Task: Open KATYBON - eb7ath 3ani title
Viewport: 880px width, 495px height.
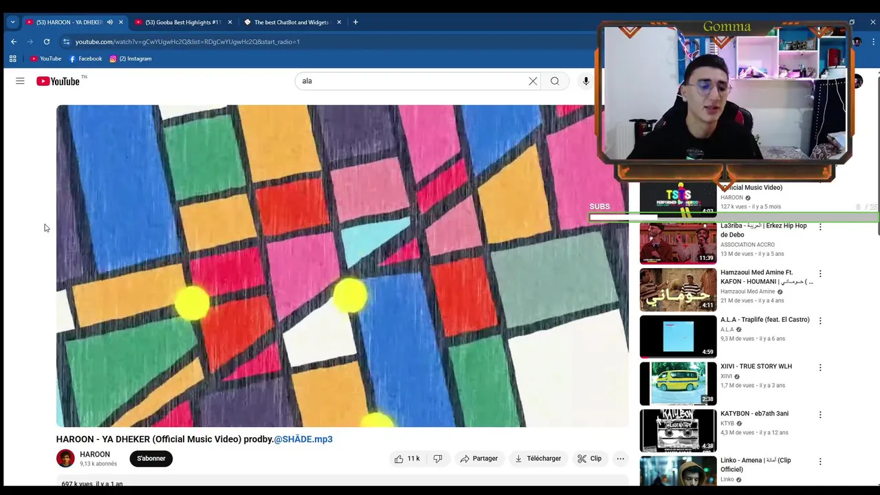Action: [x=754, y=414]
